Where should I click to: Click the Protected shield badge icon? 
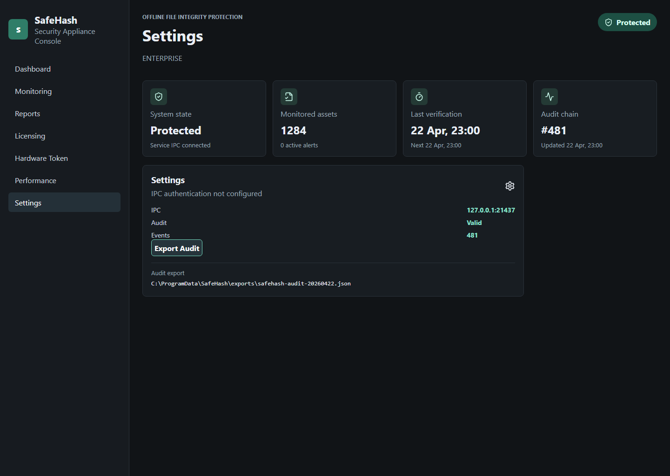click(609, 22)
